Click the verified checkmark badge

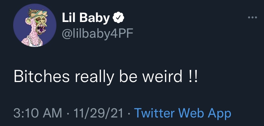pyautogui.click(x=118, y=17)
